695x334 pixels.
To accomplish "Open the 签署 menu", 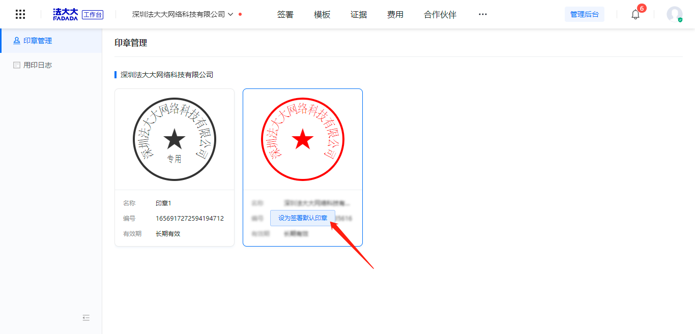I will click(x=285, y=15).
